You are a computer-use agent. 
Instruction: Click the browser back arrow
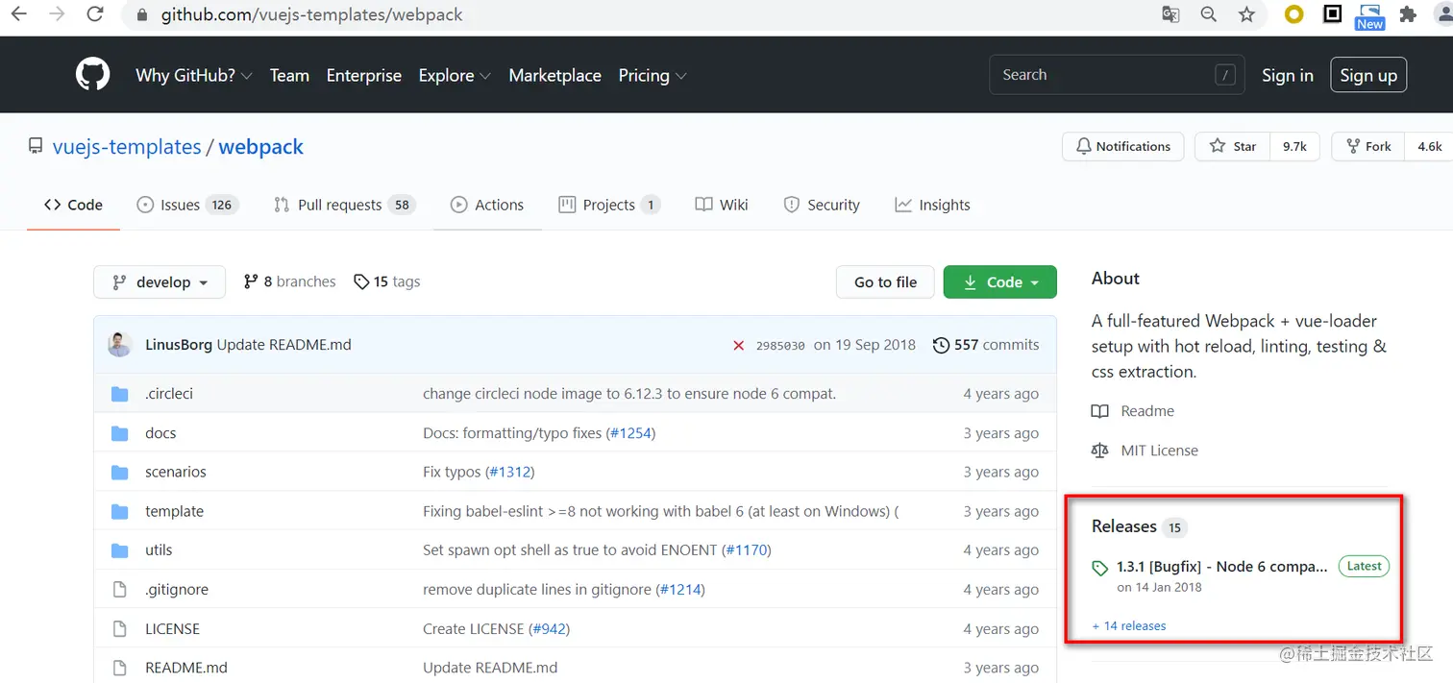pyautogui.click(x=18, y=14)
